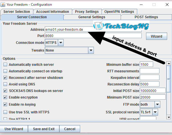Click the options scrollbar up arrow
The image size is (172, 135).
tap(169, 64)
